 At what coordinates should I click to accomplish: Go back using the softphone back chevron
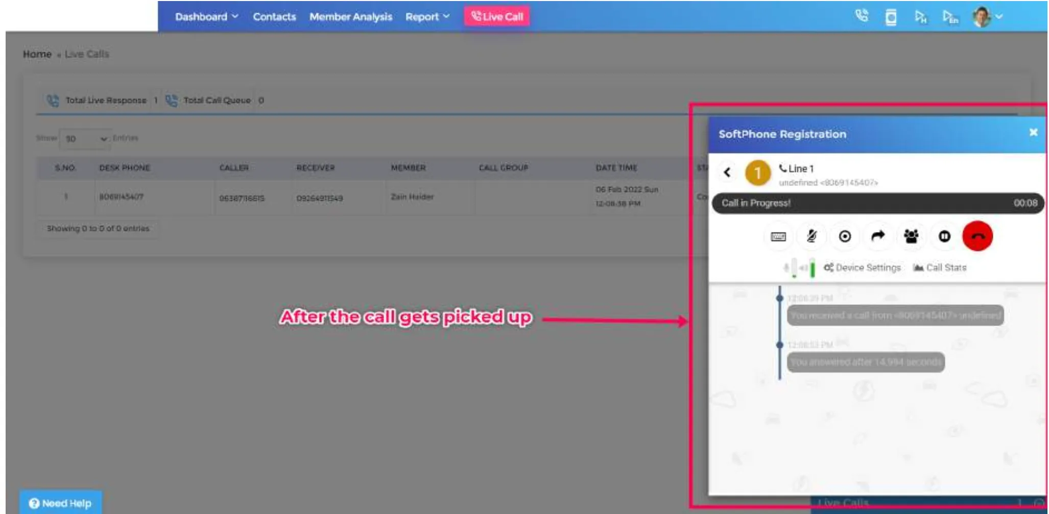727,172
